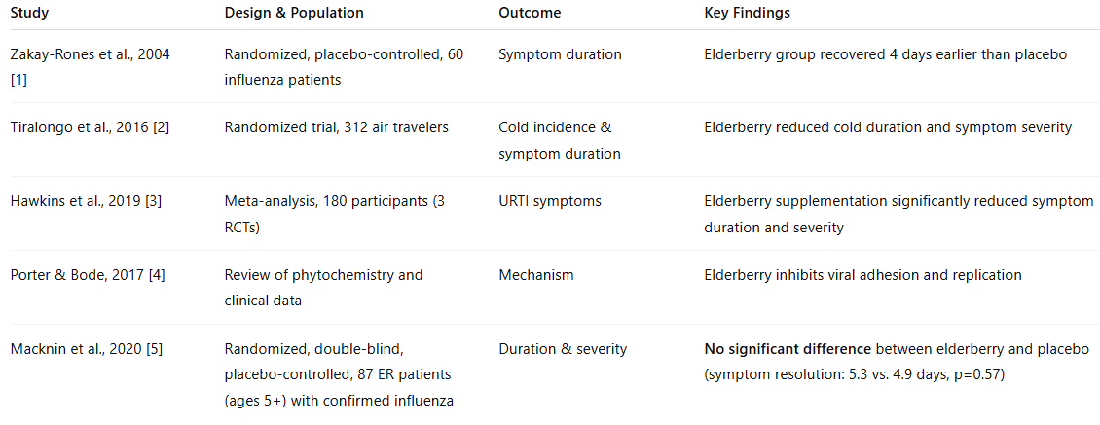1100x425 pixels.
Task: Click 'Duration & severity' outcome cell
Action: 563,349
